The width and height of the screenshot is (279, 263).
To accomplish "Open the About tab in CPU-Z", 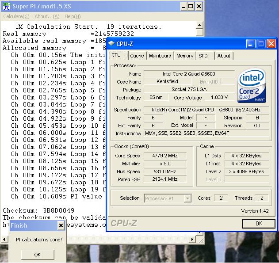I will [x=224, y=56].
